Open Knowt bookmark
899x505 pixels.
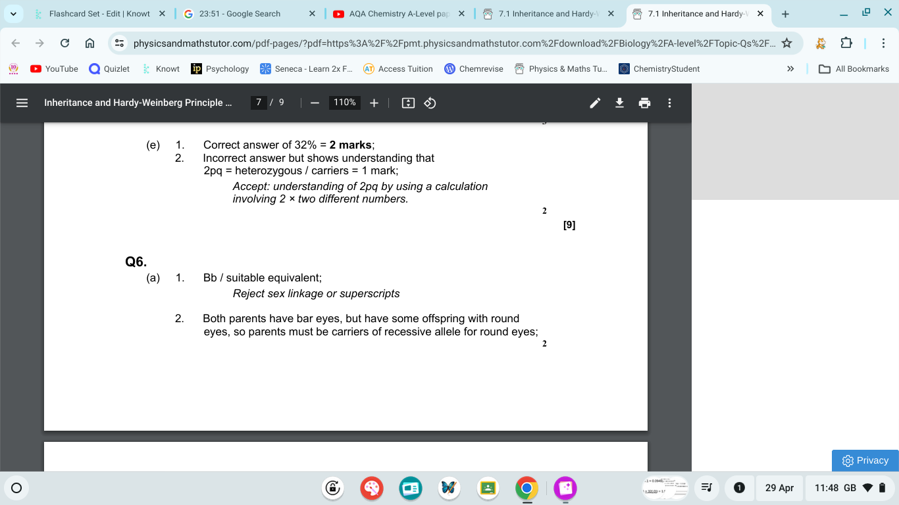tap(161, 68)
